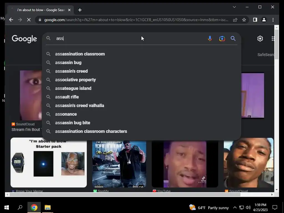This screenshot has height=213, width=284.
Task: Click the Chrome forward arrow
Action: 20,20
